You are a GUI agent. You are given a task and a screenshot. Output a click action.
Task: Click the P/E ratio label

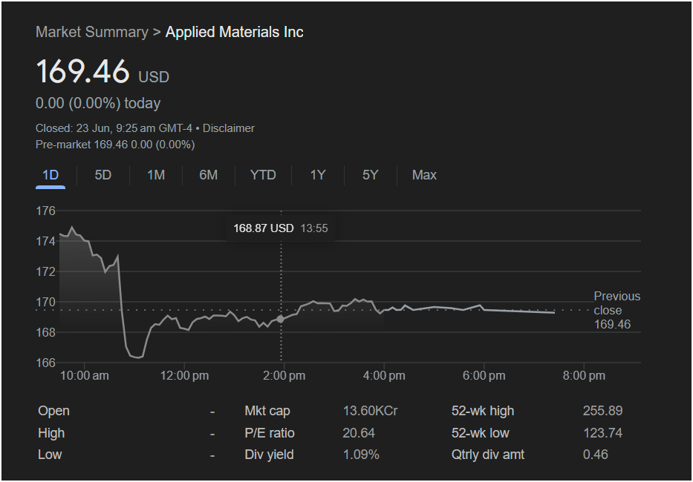(270, 433)
